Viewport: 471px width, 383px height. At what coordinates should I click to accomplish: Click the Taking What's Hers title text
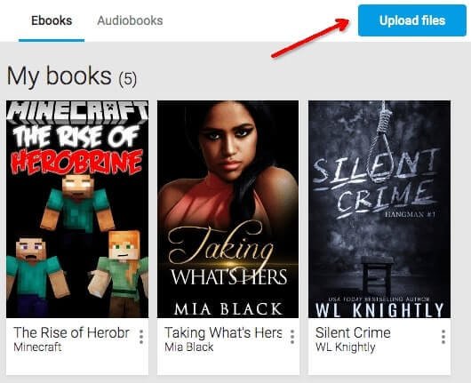coord(223,333)
